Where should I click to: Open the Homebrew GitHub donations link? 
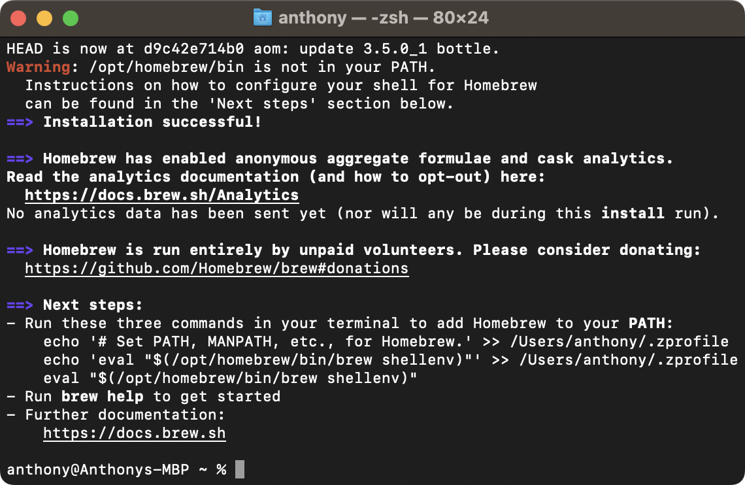coord(216,269)
